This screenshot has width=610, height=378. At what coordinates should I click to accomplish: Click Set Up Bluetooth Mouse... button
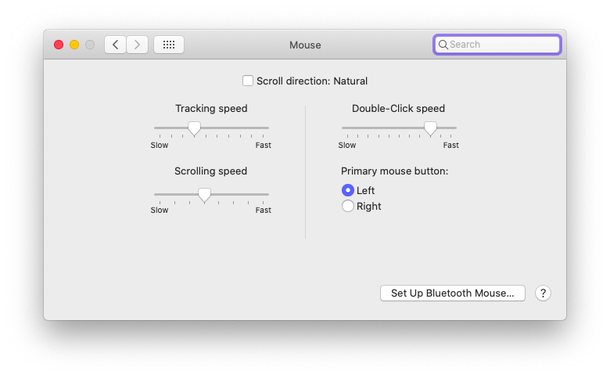click(453, 293)
